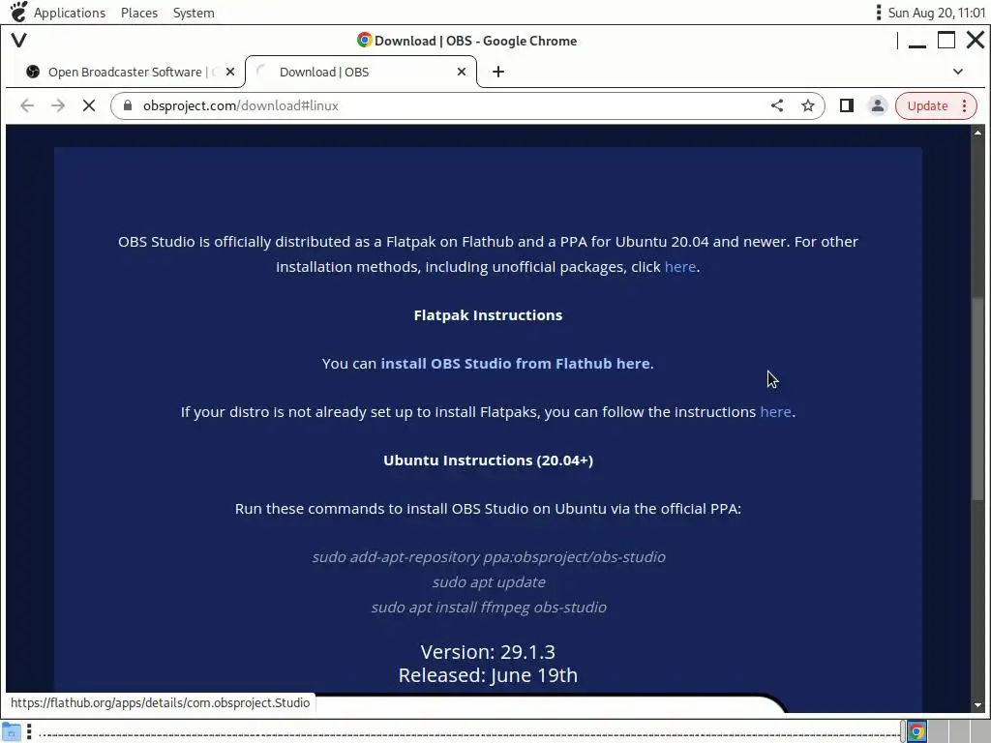Go back to the previous page

pos(26,105)
